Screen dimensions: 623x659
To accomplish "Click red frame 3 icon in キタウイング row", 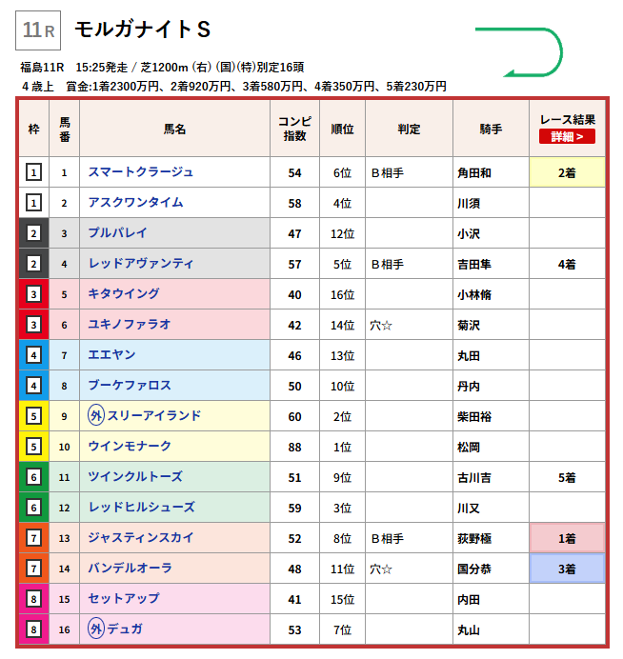I will point(33,294).
